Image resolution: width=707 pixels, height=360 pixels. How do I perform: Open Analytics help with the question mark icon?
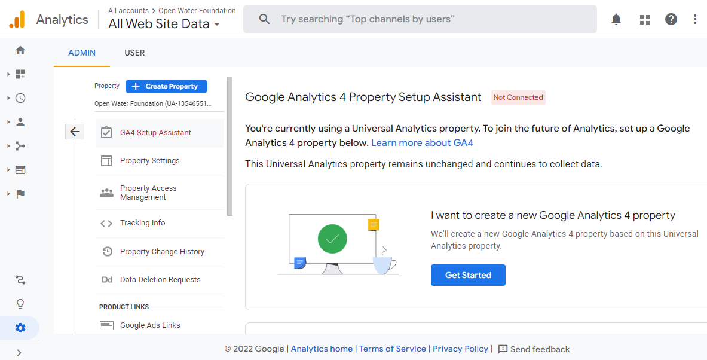tap(671, 19)
